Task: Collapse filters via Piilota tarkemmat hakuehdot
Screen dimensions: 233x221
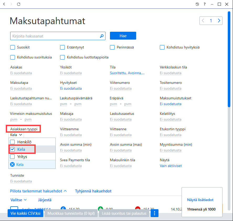Action: [x=38, y=191]
